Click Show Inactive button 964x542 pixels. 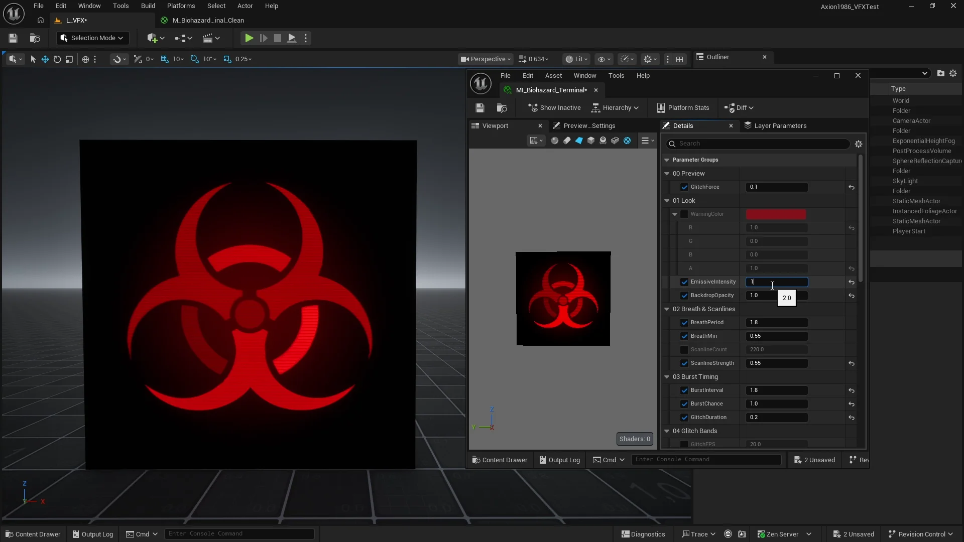click(x=554, y=108)
